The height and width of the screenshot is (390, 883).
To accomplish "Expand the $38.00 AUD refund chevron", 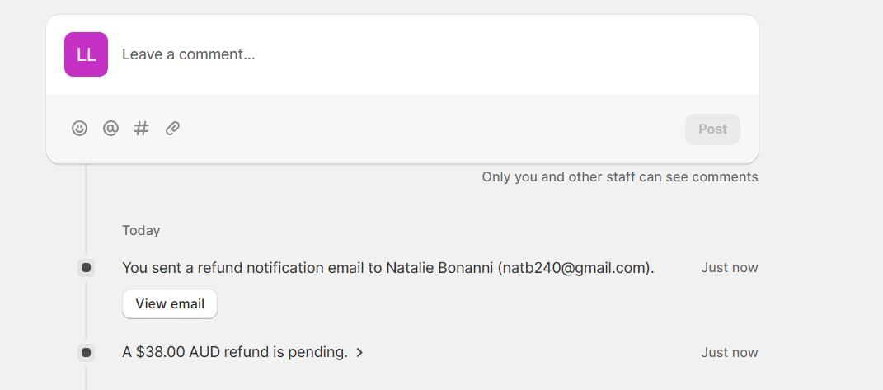I will [x=359, y=353].
